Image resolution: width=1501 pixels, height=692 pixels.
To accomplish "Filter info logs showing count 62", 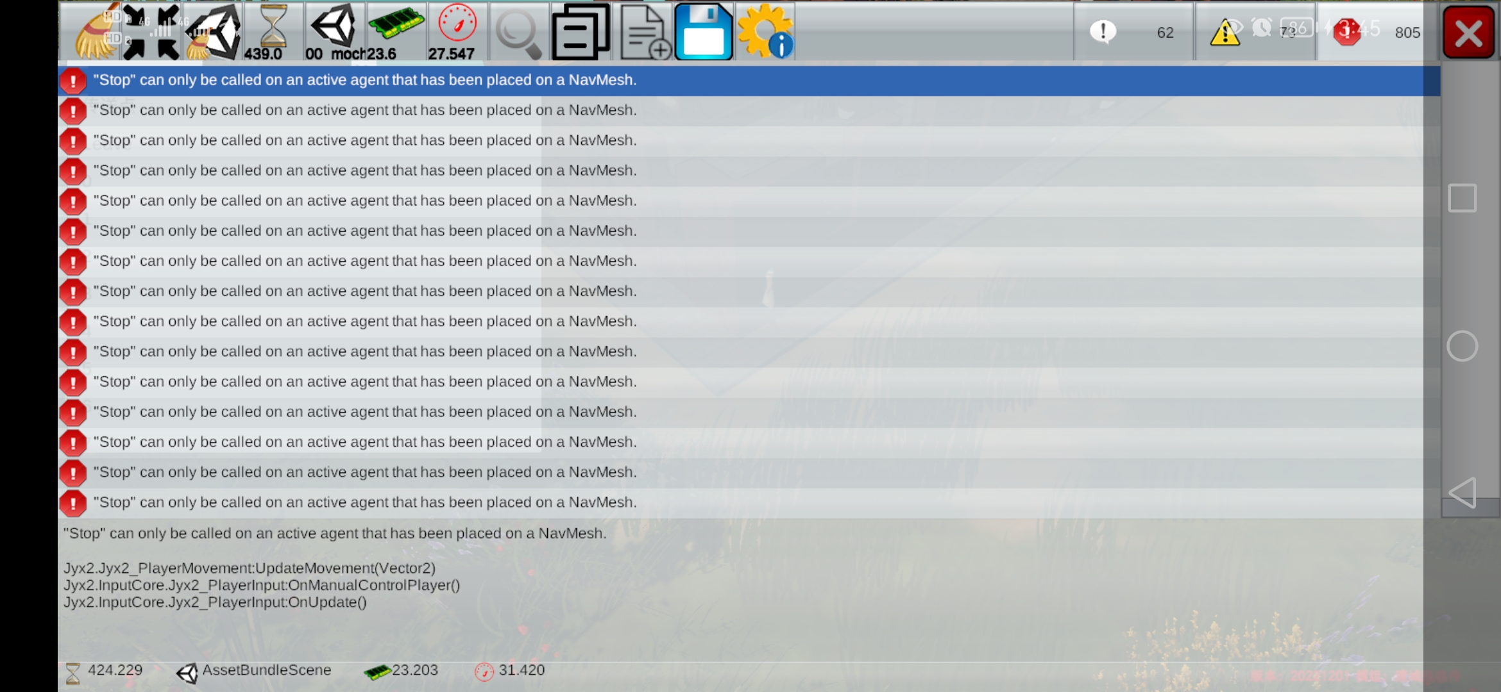I will [x=1133, y=32].
